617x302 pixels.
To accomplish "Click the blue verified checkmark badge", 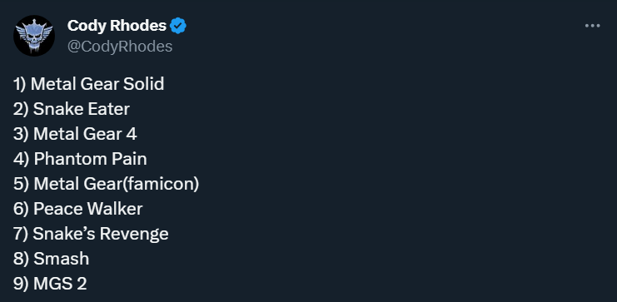I will 178,26.
